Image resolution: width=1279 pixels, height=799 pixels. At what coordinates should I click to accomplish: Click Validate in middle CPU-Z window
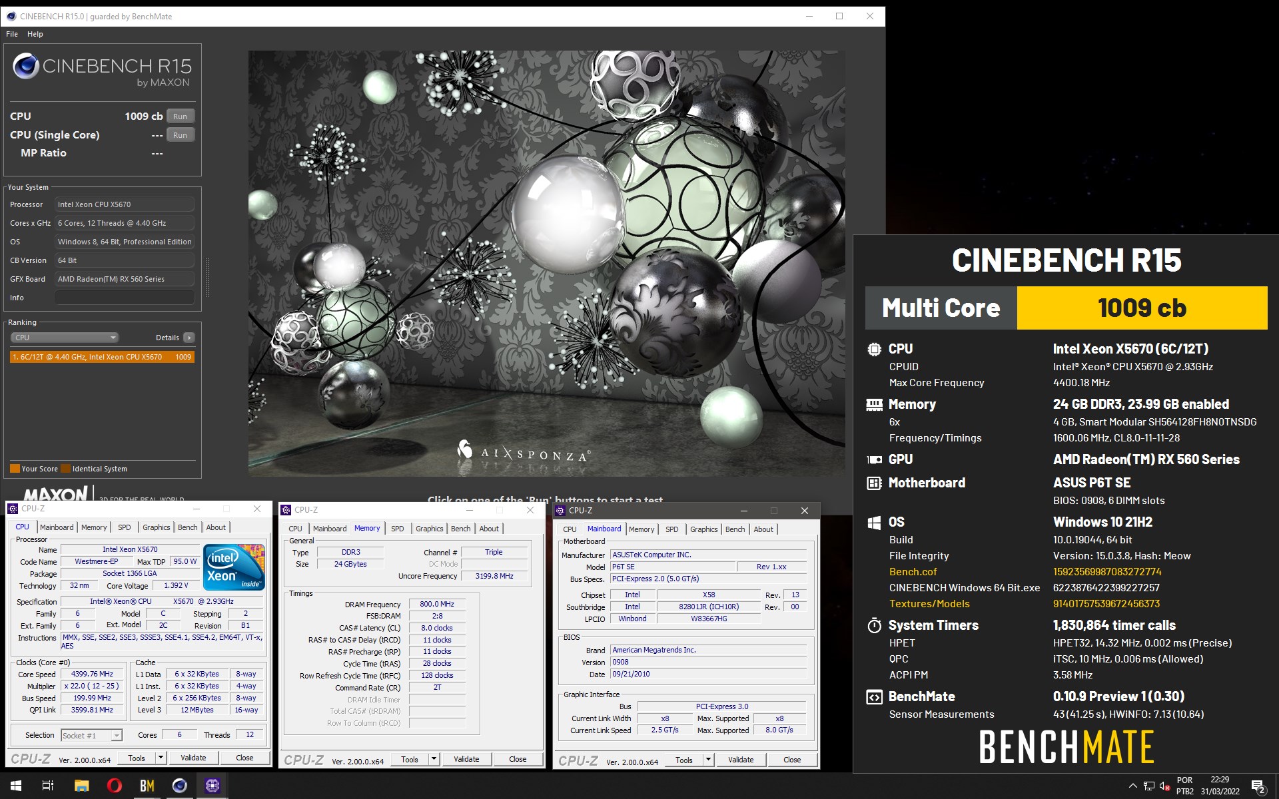466,759
